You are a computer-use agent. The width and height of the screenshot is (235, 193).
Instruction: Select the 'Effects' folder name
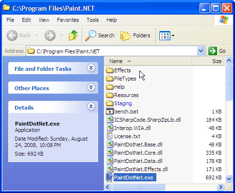(x=122, y=70)
